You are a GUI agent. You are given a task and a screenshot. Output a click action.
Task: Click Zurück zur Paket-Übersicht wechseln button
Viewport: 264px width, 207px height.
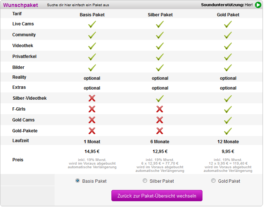coord(157,196)
